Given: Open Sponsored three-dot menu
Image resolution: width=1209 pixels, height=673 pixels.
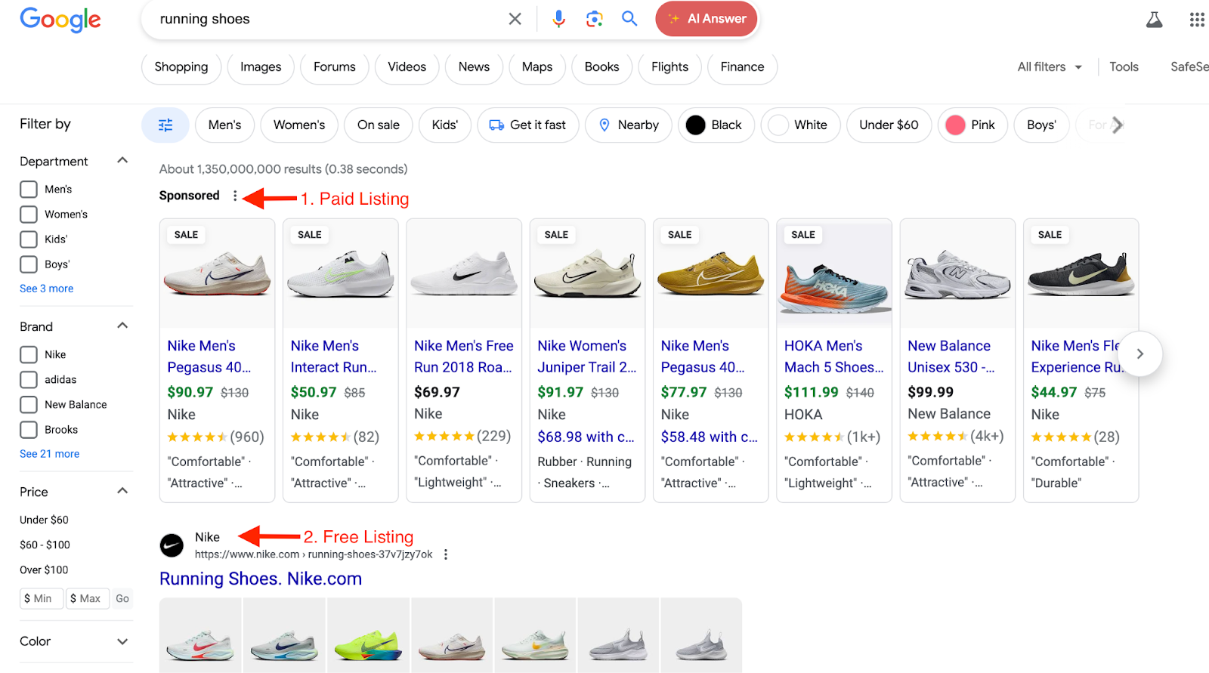Looking at the screenshot, I should click(235, 196).
